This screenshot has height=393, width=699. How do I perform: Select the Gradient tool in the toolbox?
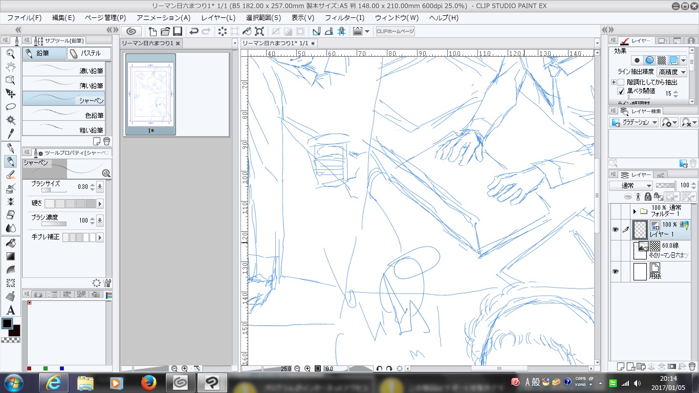10,256
